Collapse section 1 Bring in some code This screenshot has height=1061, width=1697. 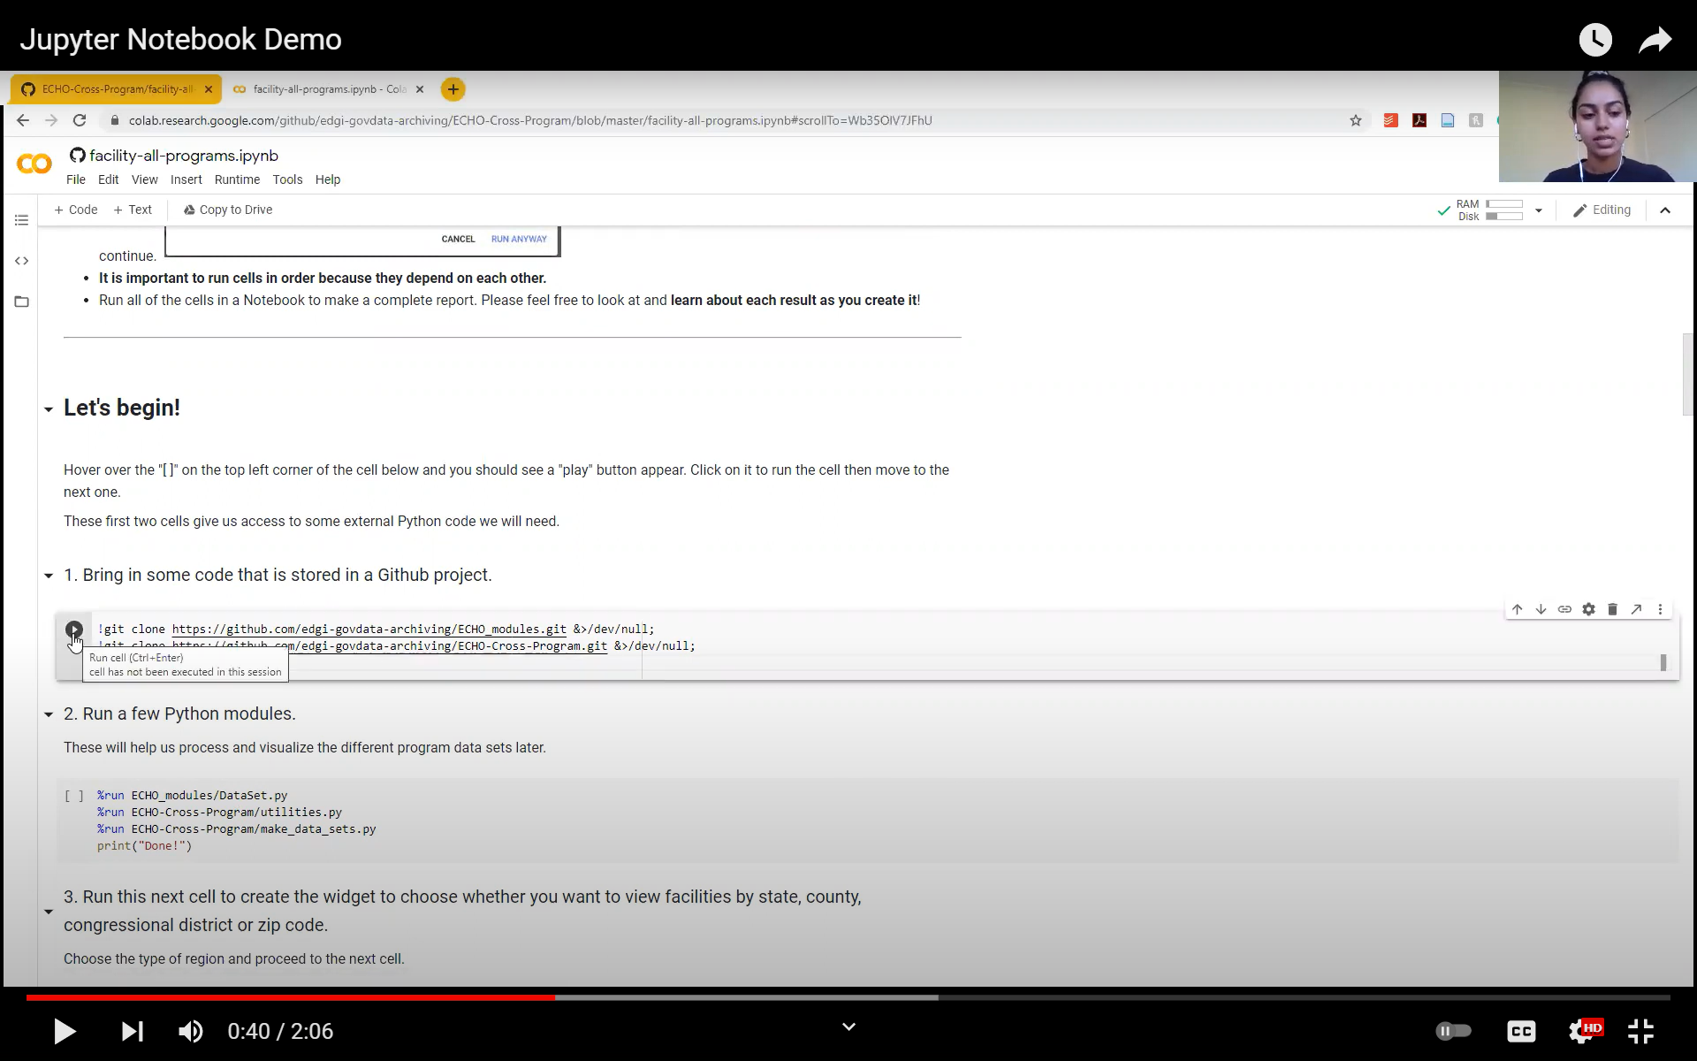pyautogui.click(x=49, y=575)
